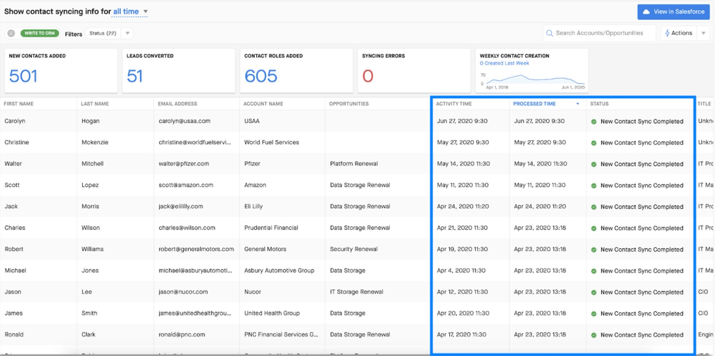Open the "0 Created Last Week" link
This screenshot has height=356, width=715.
(x=505, y=63)
